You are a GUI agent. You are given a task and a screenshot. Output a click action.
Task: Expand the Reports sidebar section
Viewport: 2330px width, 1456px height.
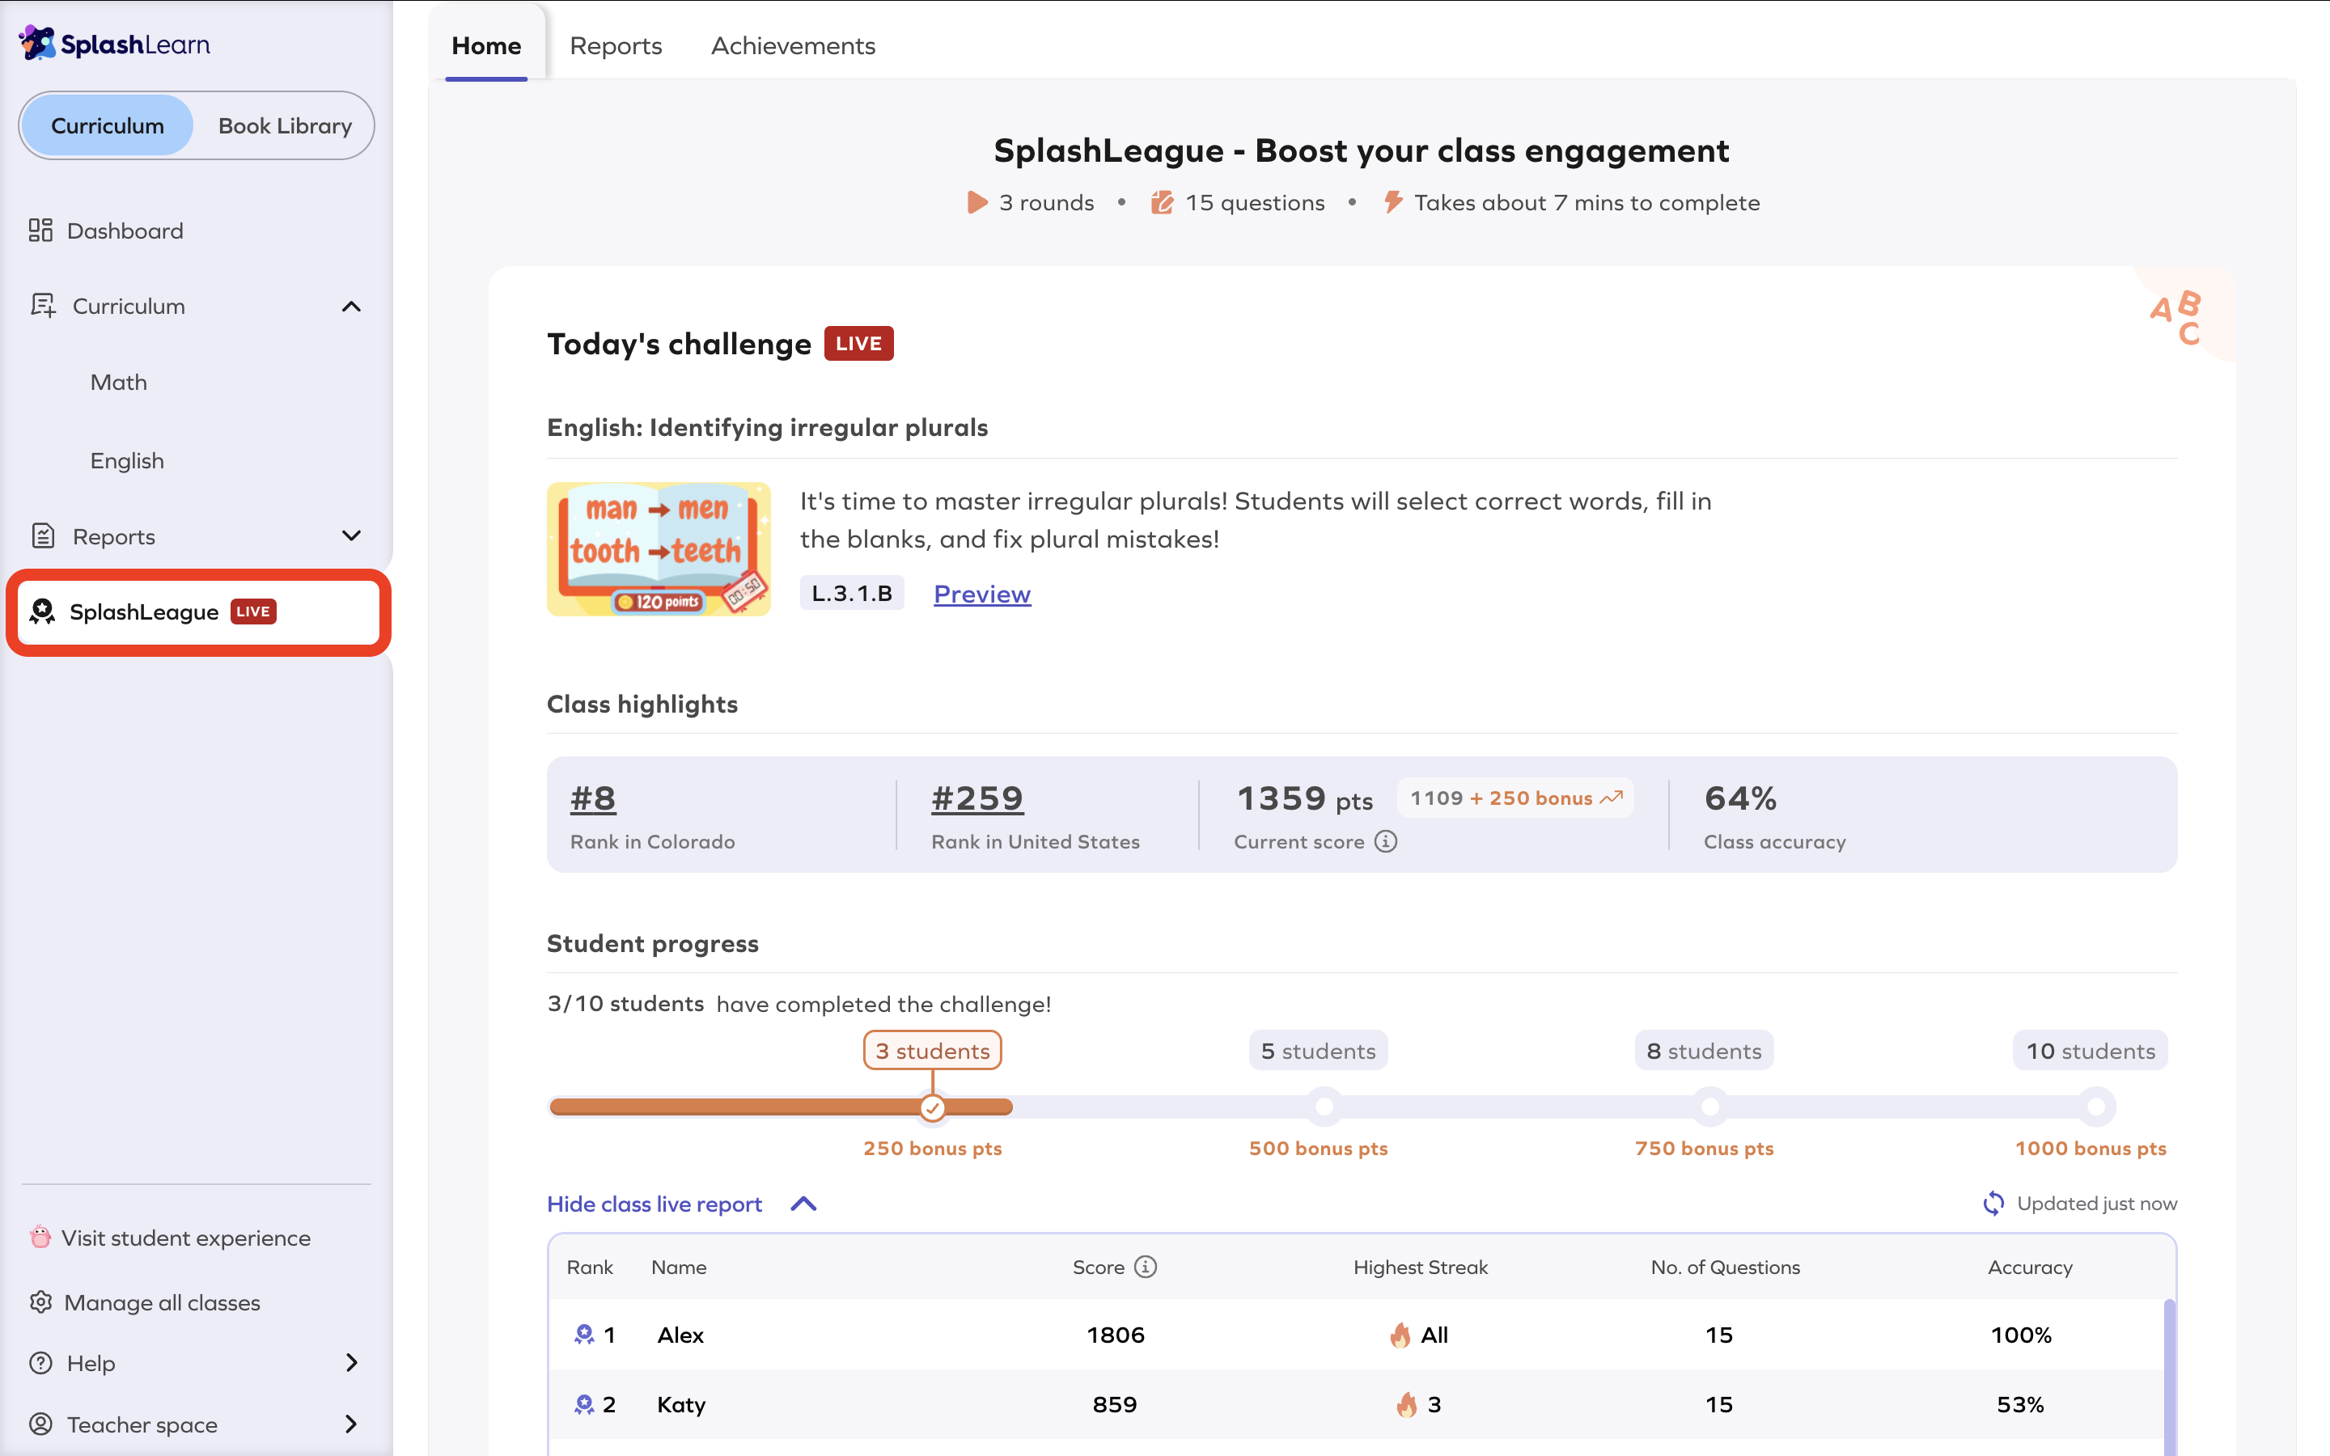[351, 535]
